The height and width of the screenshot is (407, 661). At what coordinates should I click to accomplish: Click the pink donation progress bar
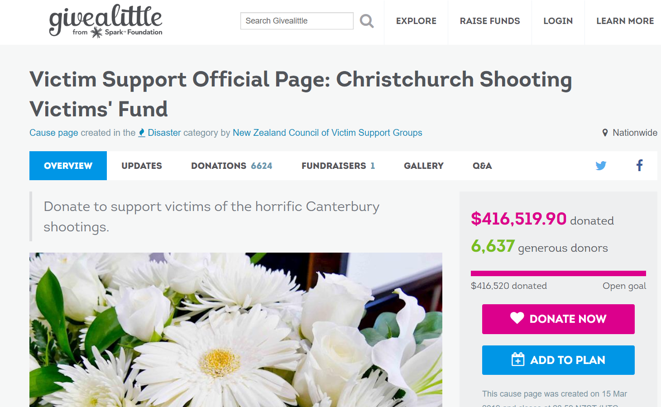(x=558, y=273)
